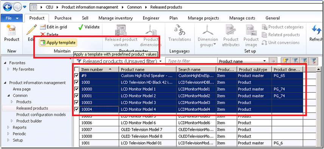Uncheck the 10001 row checkbox
Image resolution: width=324 pixels, height=149 pixels.
[x=76, y=96]
